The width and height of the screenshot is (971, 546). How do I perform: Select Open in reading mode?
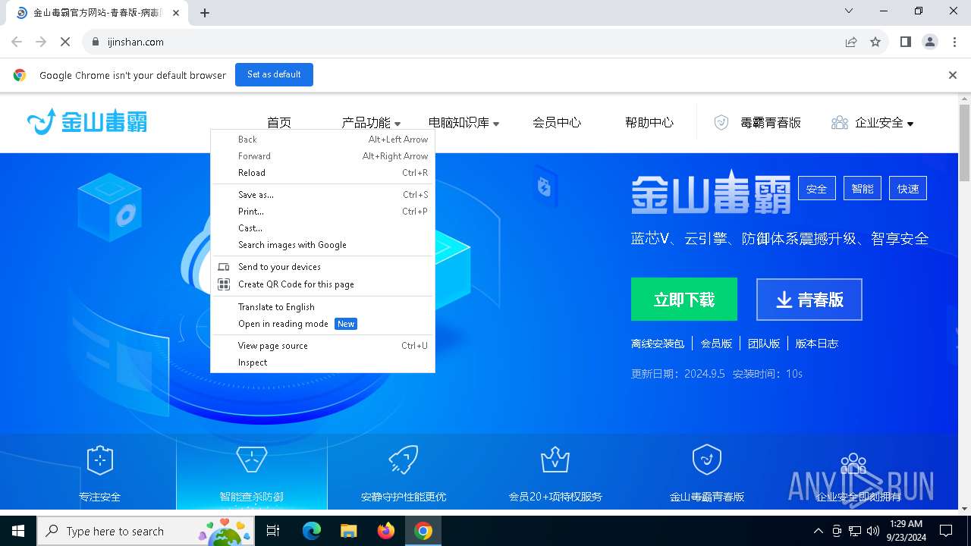[x=322, y=324]
